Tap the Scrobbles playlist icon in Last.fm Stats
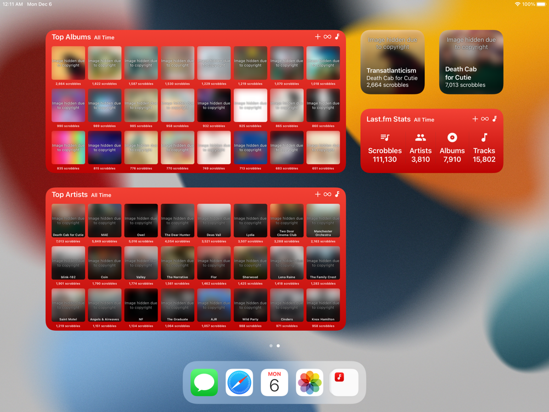This screenshot has width=549, height=412. point(385,137)
